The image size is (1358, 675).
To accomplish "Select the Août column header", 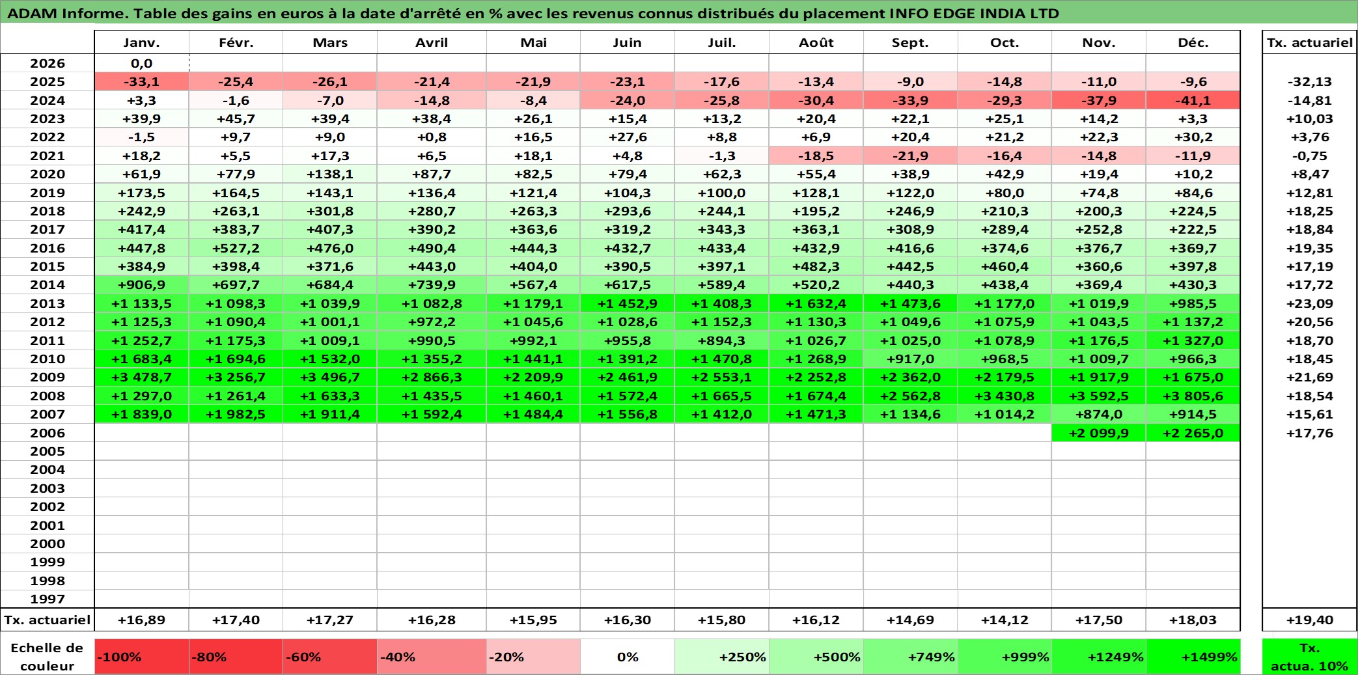I will pos(816,42).
